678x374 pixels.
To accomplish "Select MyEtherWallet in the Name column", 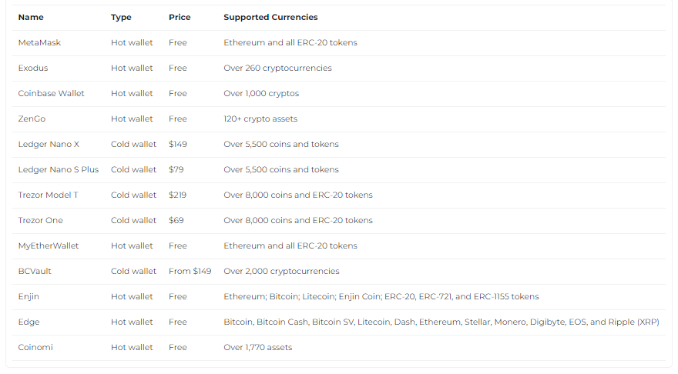I will 49,246.
